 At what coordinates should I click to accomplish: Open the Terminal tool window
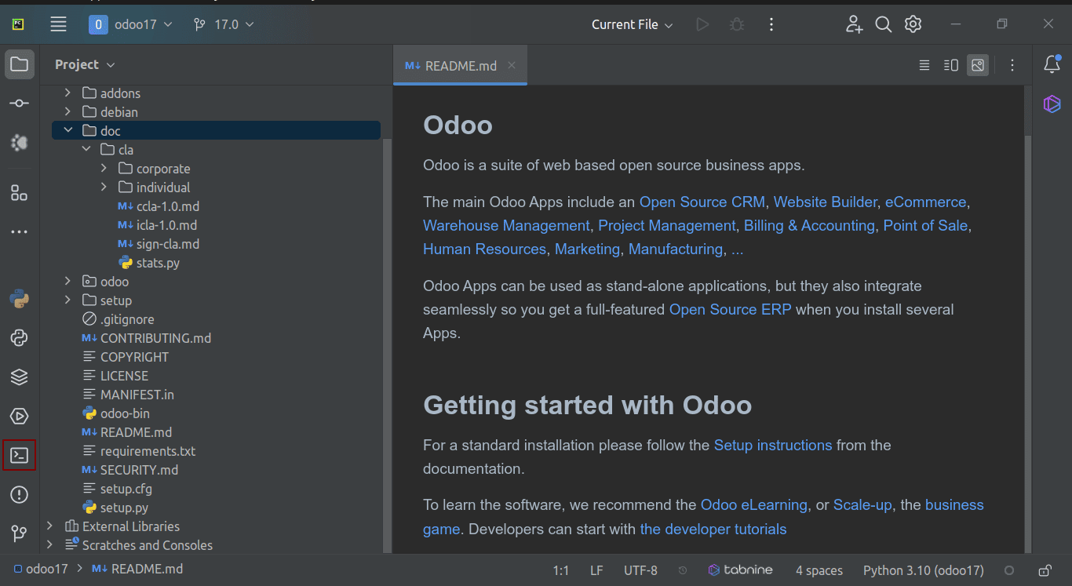(20, 455)
